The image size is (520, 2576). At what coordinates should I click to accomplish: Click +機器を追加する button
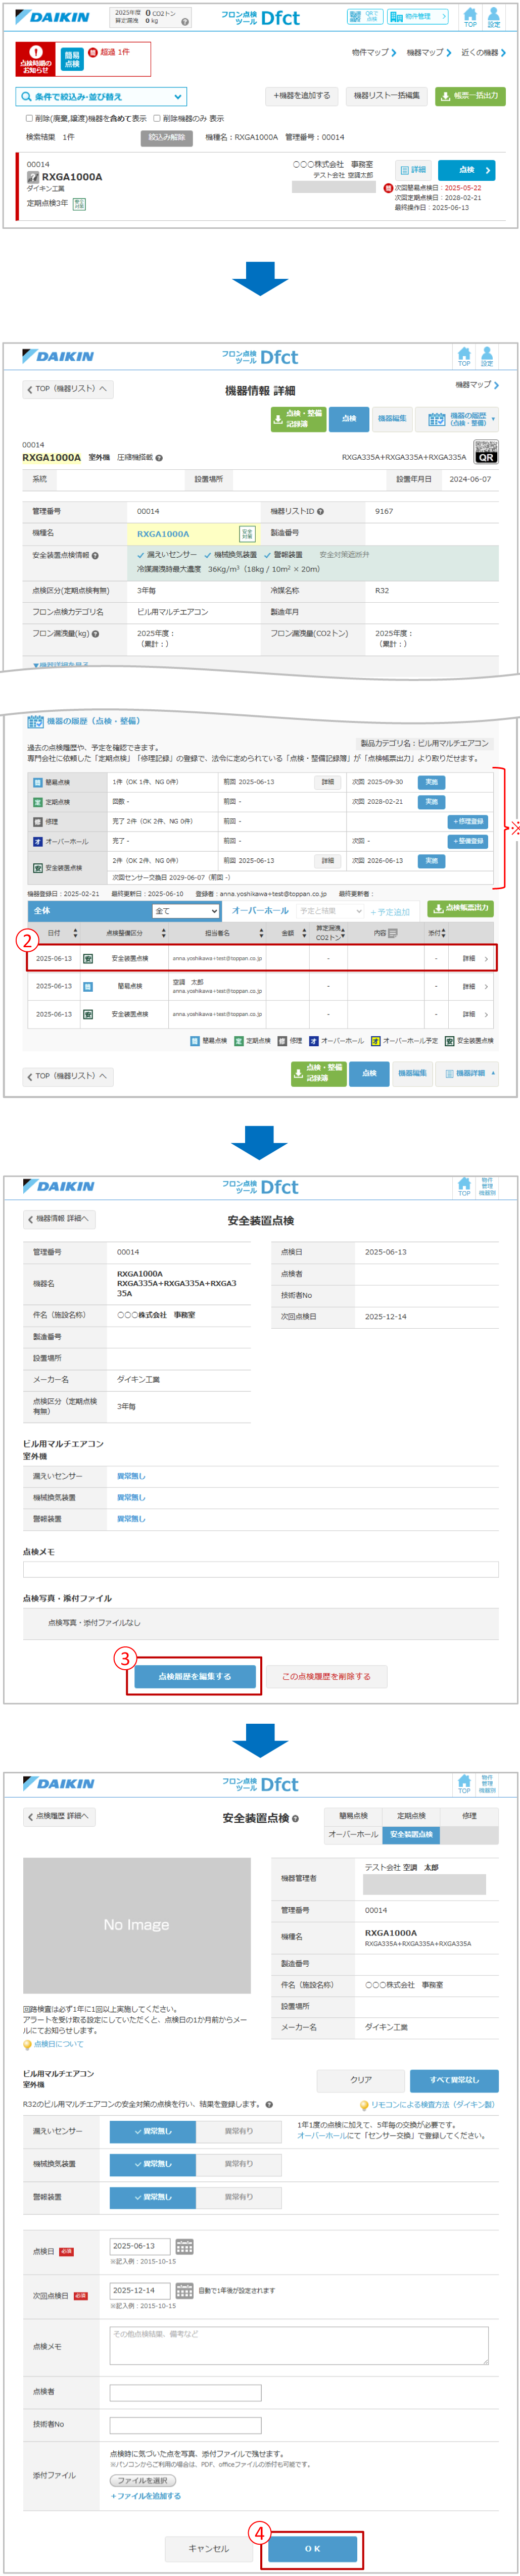point(302,96)
